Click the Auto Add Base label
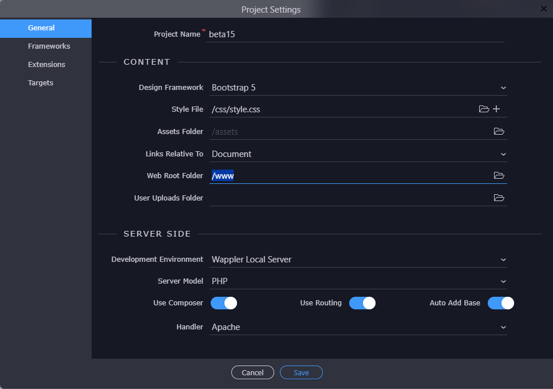This screenshot has height=389, width=553. point(455,303)
